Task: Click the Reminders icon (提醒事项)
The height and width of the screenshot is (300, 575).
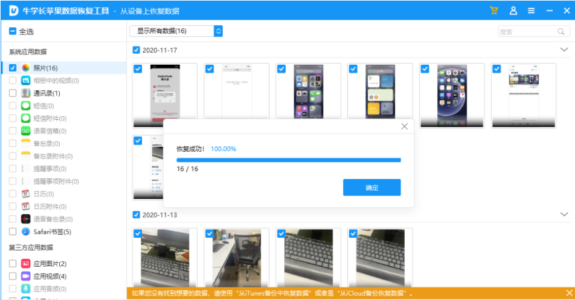Action: 26,169
